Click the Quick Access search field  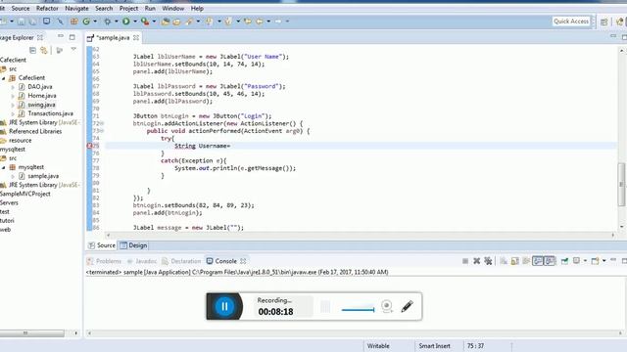click(x=571, y=22)
